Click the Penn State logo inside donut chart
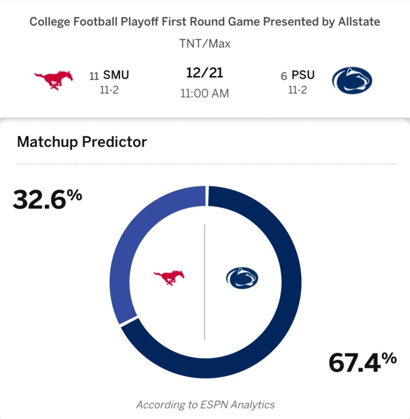 click(242, 279)
